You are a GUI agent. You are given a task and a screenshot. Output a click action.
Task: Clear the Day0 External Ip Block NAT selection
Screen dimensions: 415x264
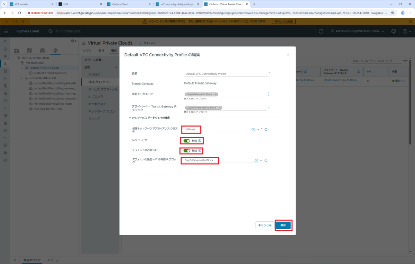coord(256,160)
